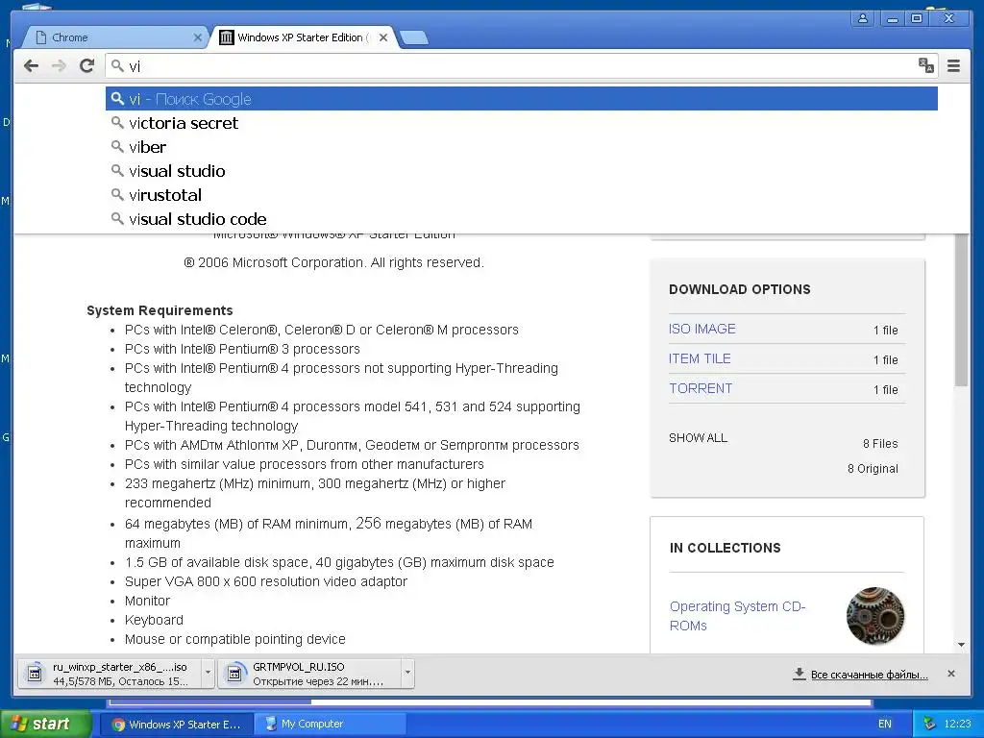Viewport: 984px width, 738px height.
Task: Reload the page with the refresh icon
Action: click(x=87, y=66)
